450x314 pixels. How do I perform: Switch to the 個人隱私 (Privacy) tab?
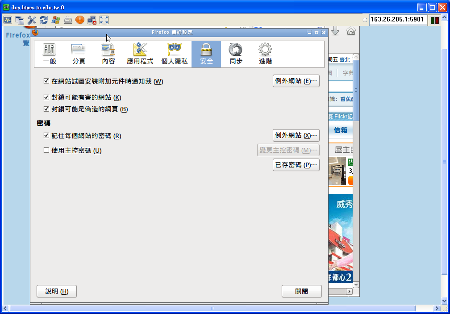tap(174, 54)
